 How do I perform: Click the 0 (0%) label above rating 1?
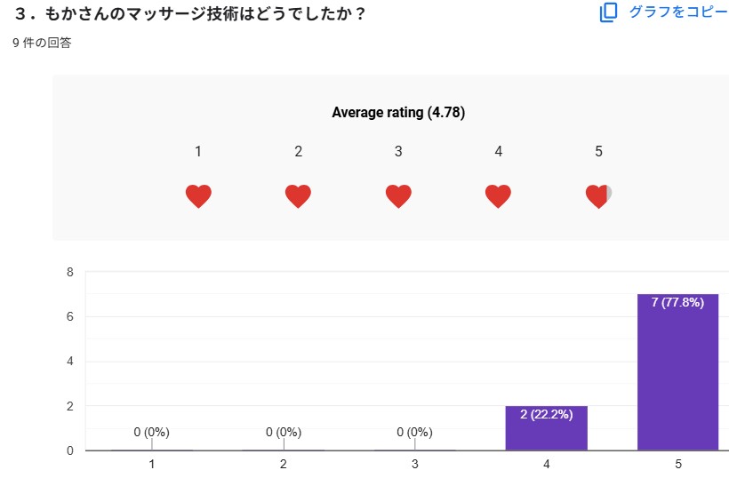click(x=152, y=433)
